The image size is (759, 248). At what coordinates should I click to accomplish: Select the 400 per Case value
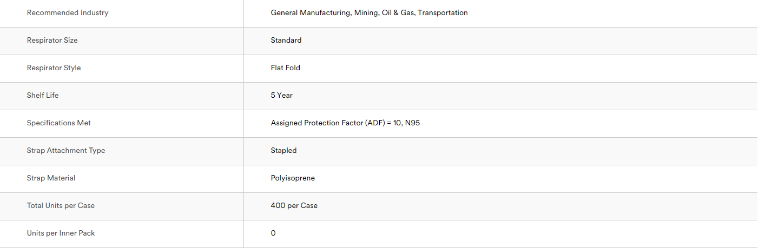294,205
